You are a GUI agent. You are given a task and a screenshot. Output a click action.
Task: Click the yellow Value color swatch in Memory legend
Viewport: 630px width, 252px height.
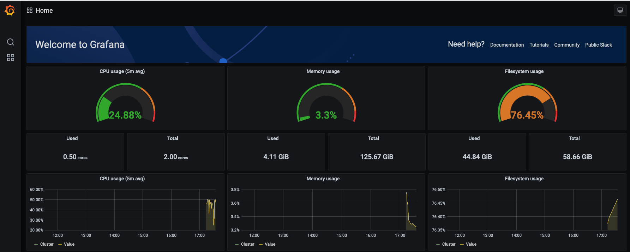pos(261,245)
